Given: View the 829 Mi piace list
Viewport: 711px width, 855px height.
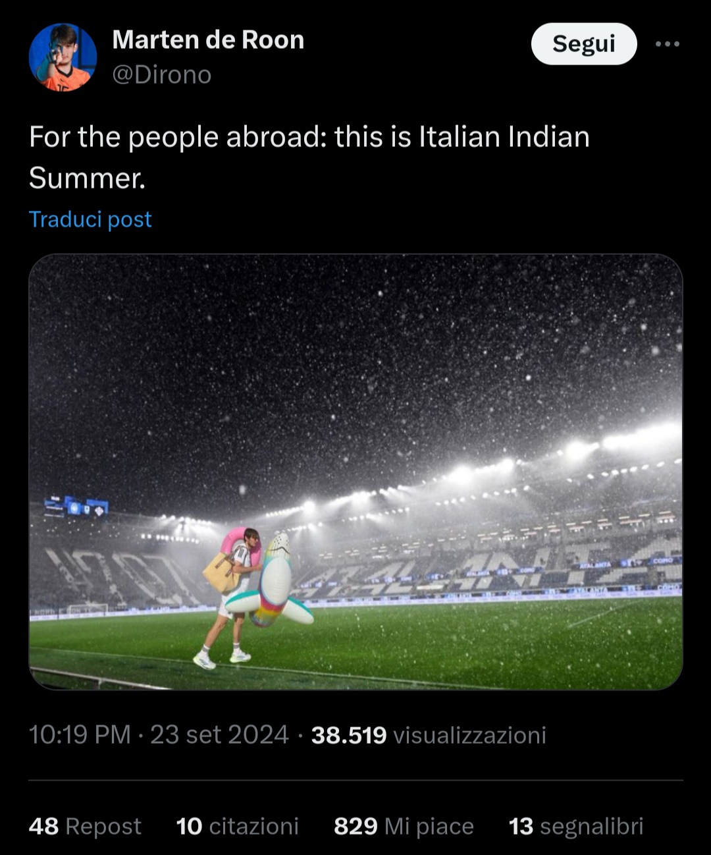Looking at the screenshot, I should [x=404, y=825].
